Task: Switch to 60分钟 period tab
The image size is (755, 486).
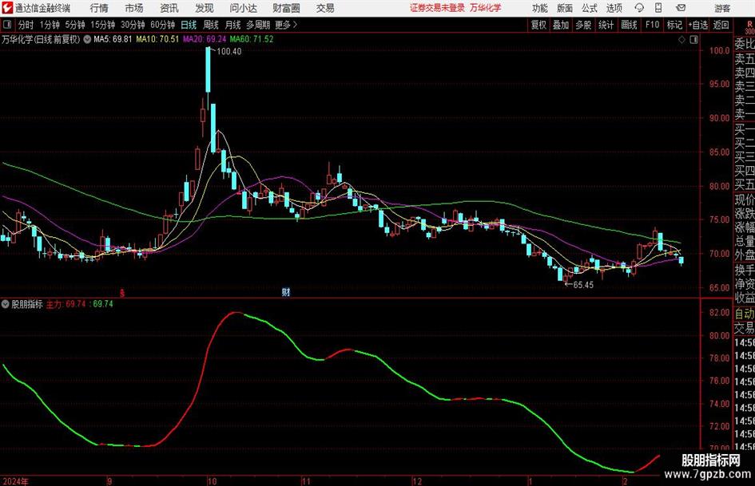Action: tap(163, 25)
